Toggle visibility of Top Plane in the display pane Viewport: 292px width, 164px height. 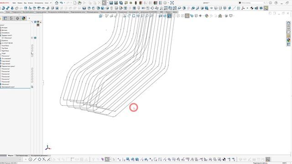pos(32,48)
